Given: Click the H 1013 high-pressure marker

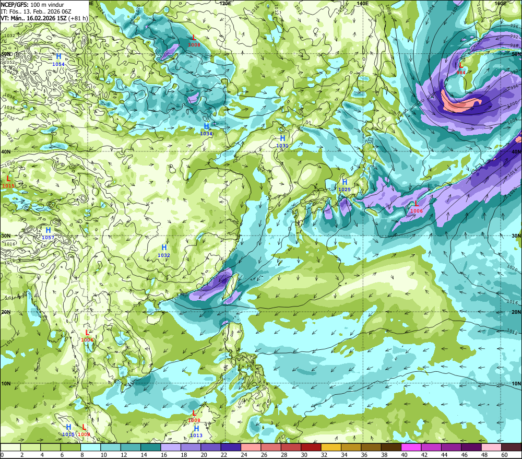Looking at the screenshot, I should pos(196,431).
